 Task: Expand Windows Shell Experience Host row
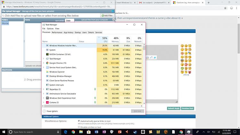[x=44, y=98]
